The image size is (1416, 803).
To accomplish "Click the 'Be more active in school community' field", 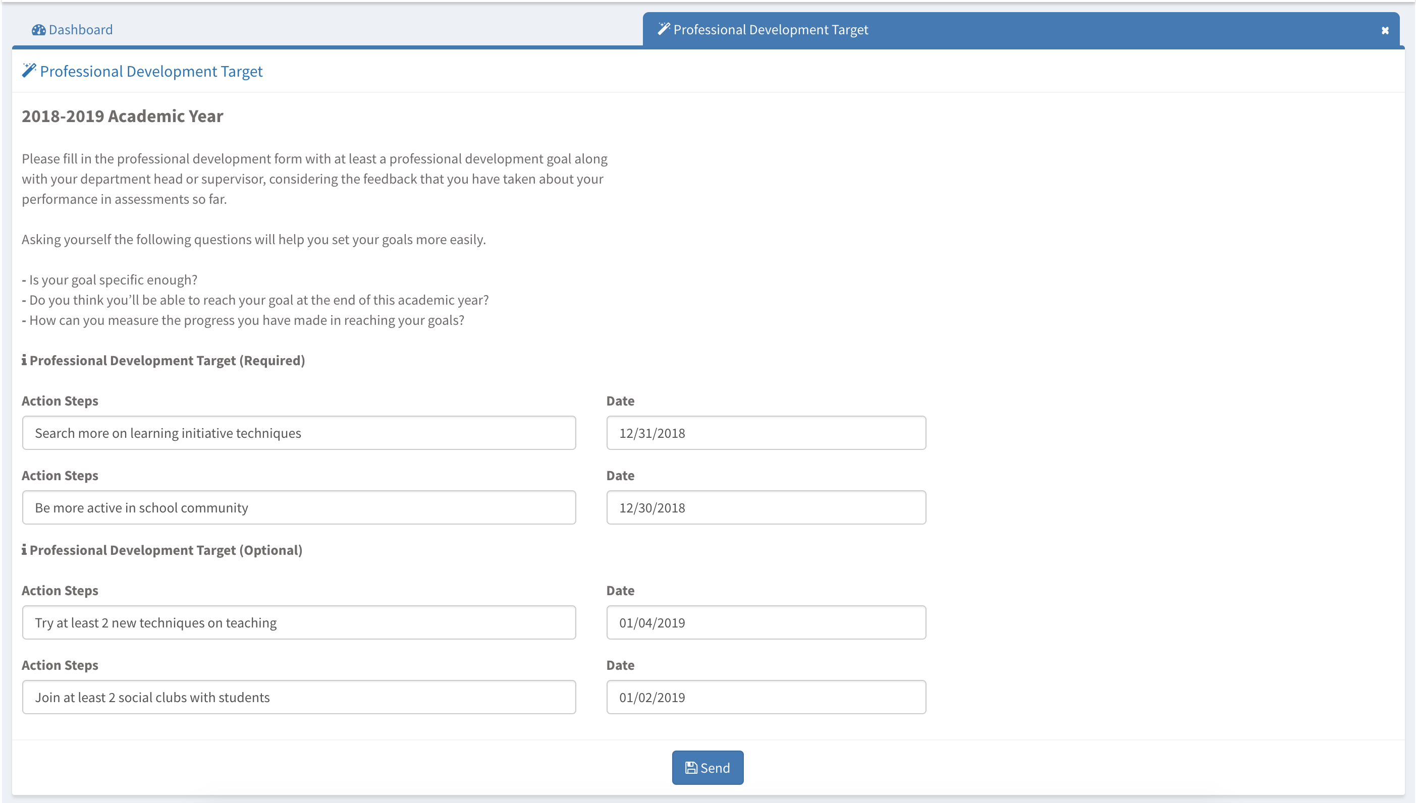I will pos(298,507).
